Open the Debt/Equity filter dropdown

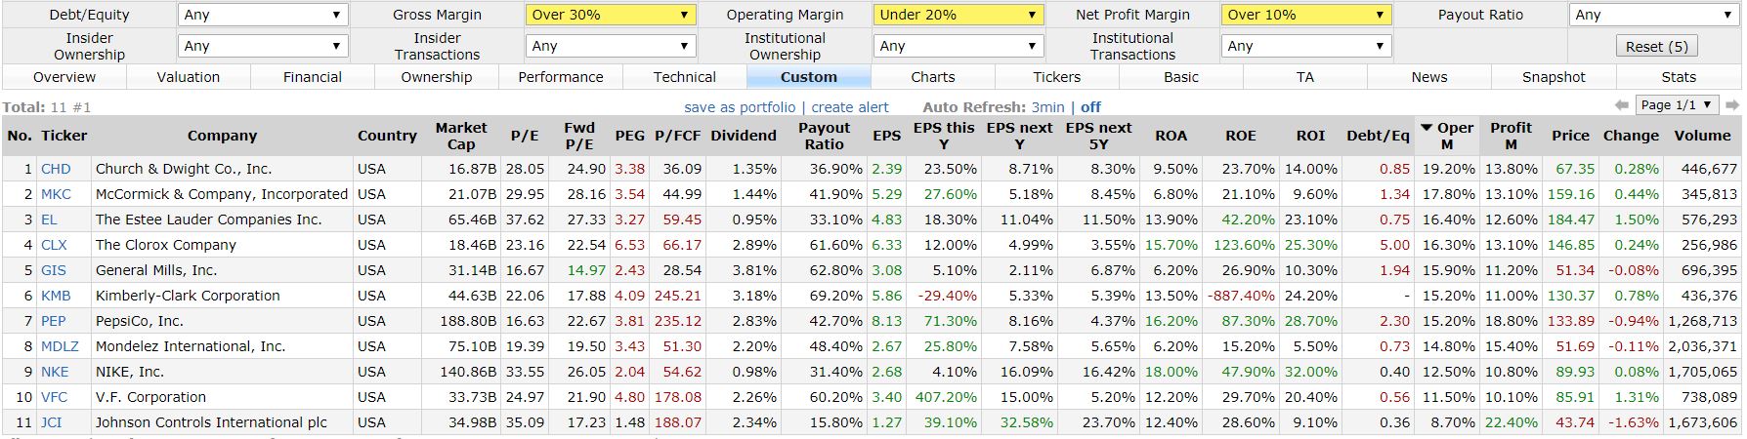click(263, 15)
